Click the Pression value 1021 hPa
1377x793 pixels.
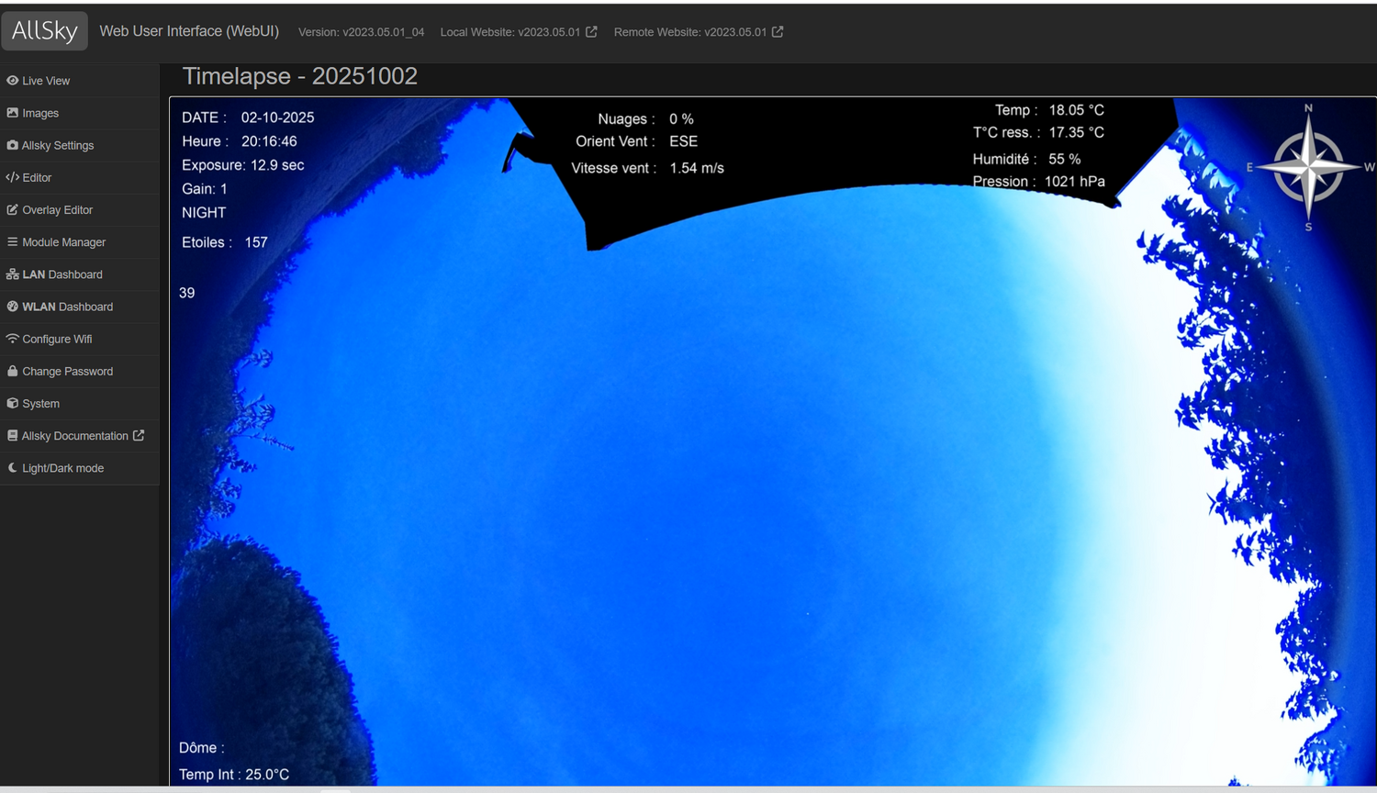[1075, 182]
